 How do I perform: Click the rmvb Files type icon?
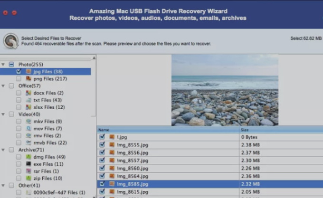28,142
